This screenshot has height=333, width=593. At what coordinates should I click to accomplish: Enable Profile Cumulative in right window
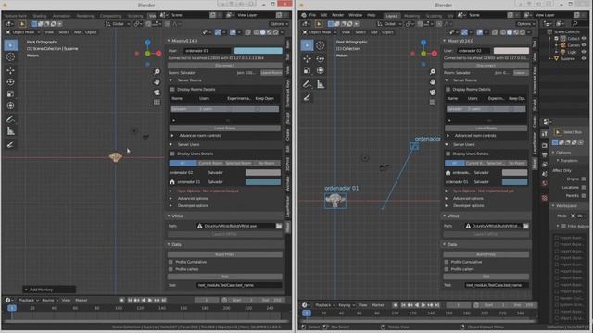[447, 262]
